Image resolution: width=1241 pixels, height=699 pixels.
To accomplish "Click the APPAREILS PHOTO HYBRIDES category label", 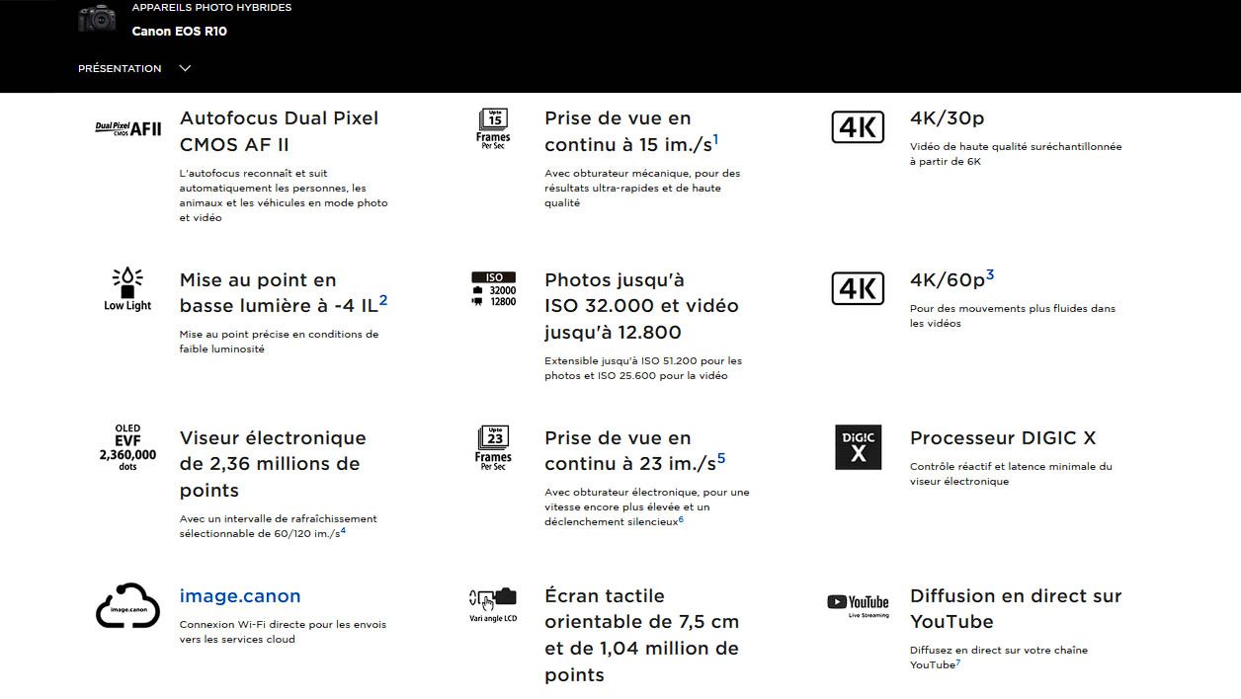I will coord(211,8).
